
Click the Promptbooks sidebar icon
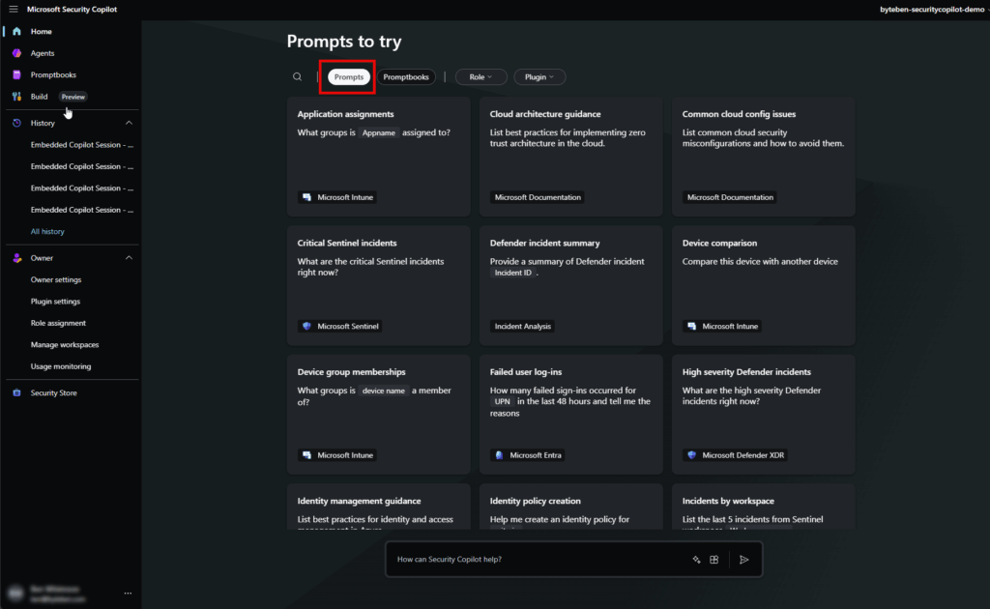coord(16,74)
